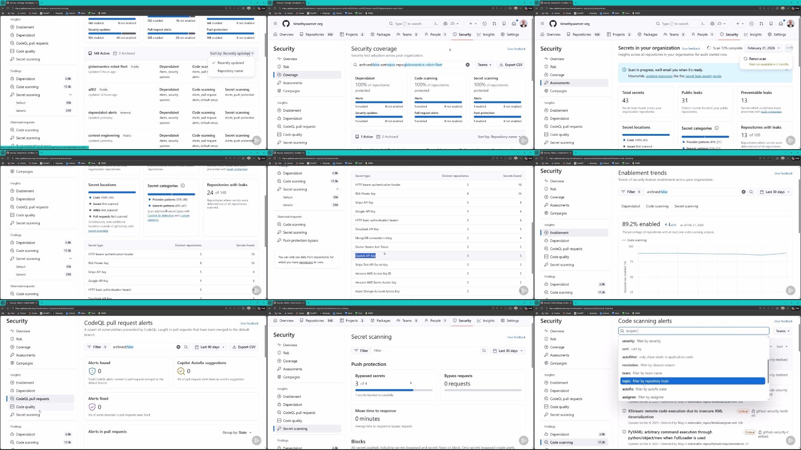Click the three-dot menu beside February 21, 2026
This screenshot has width=801, height=450.
[x=789, y=48]
